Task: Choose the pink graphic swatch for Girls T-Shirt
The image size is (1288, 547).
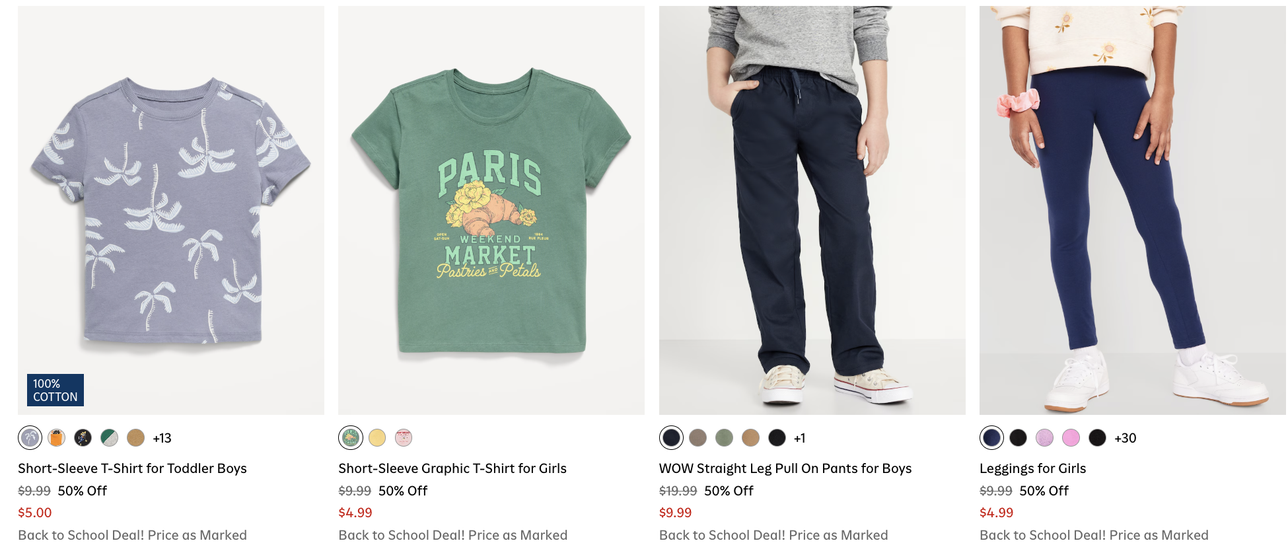Action: point(404,437)
